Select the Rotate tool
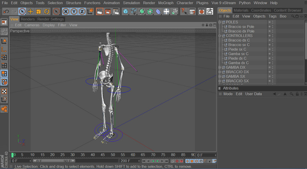 46,12
